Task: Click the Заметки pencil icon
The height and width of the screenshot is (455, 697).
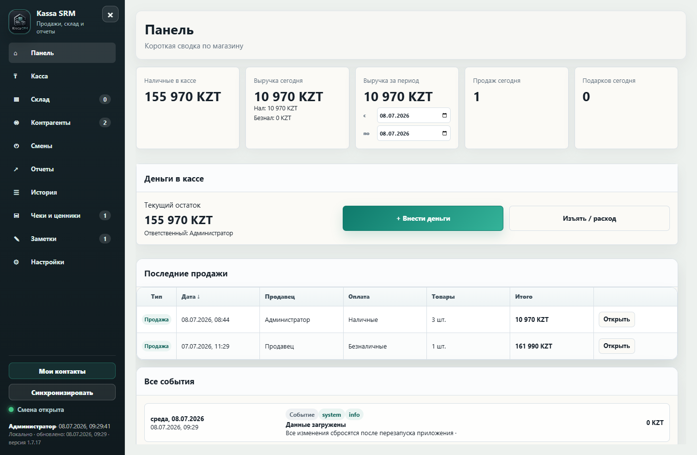Action: pos(16,239)
